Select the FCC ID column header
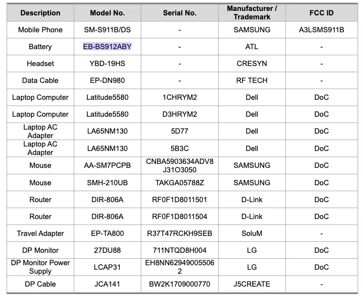This screenshot has height=299, width=363. coord(321,13)
